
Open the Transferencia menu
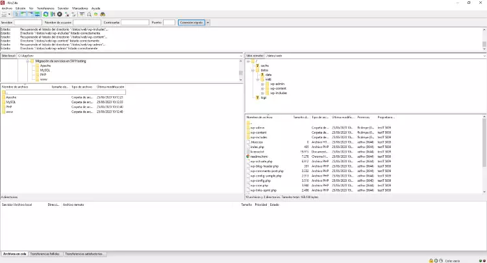click(x=45, y=8)
